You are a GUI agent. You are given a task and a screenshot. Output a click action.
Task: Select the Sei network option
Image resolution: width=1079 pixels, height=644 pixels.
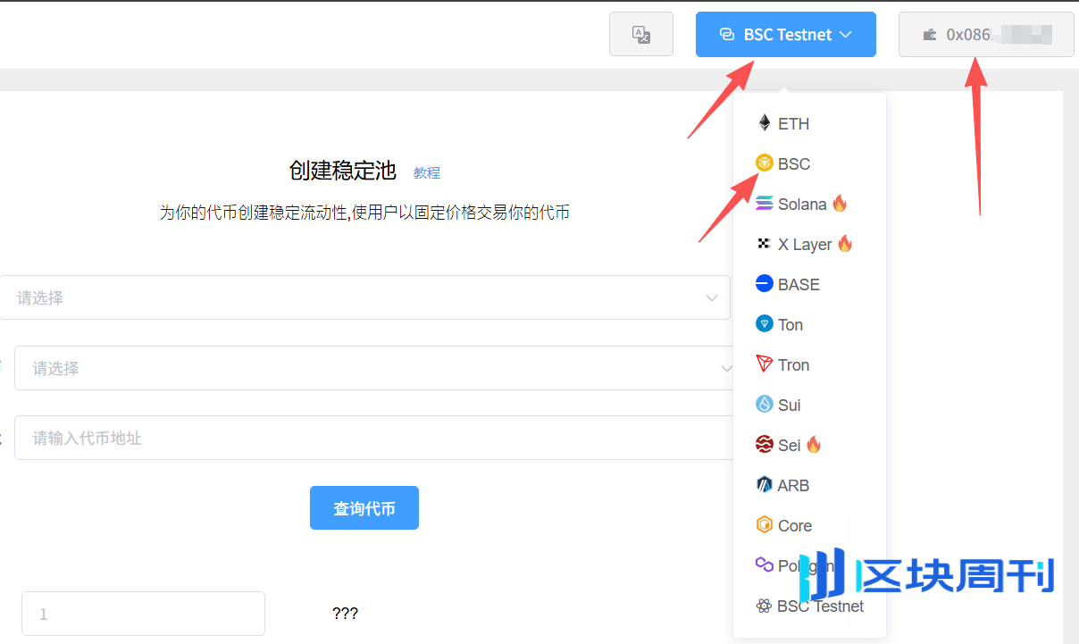(788, 444)
